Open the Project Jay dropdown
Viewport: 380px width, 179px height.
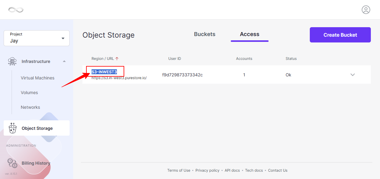[x=37, y=38]
